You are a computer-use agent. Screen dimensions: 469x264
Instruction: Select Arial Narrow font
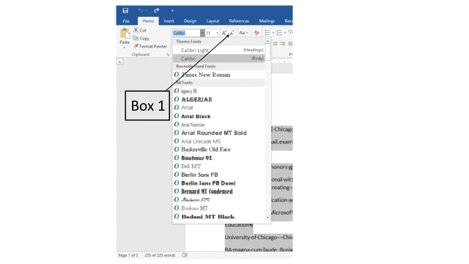click(218, 125)
